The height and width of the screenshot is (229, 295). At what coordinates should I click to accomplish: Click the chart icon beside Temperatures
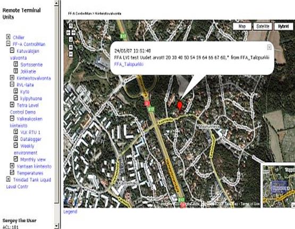12,173
